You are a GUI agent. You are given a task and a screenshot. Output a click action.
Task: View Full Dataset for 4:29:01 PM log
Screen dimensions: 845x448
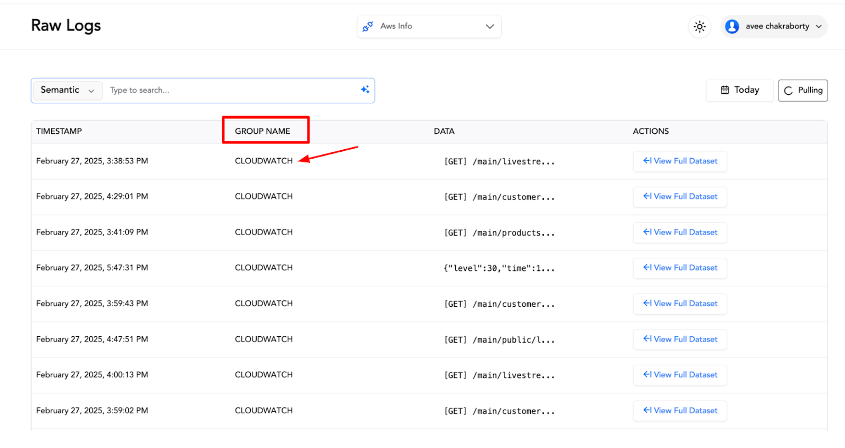click(680, 197)
